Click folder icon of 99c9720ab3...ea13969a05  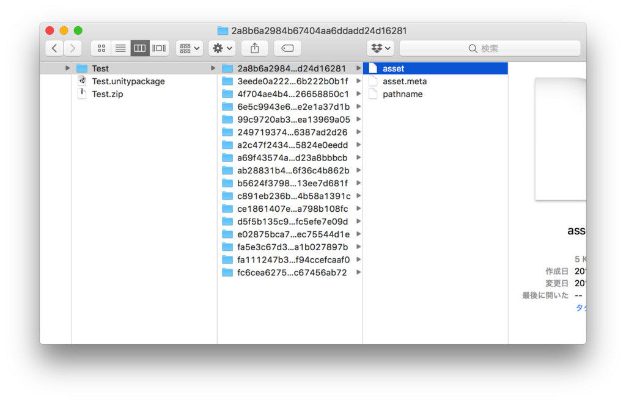(x=227, y=119)
